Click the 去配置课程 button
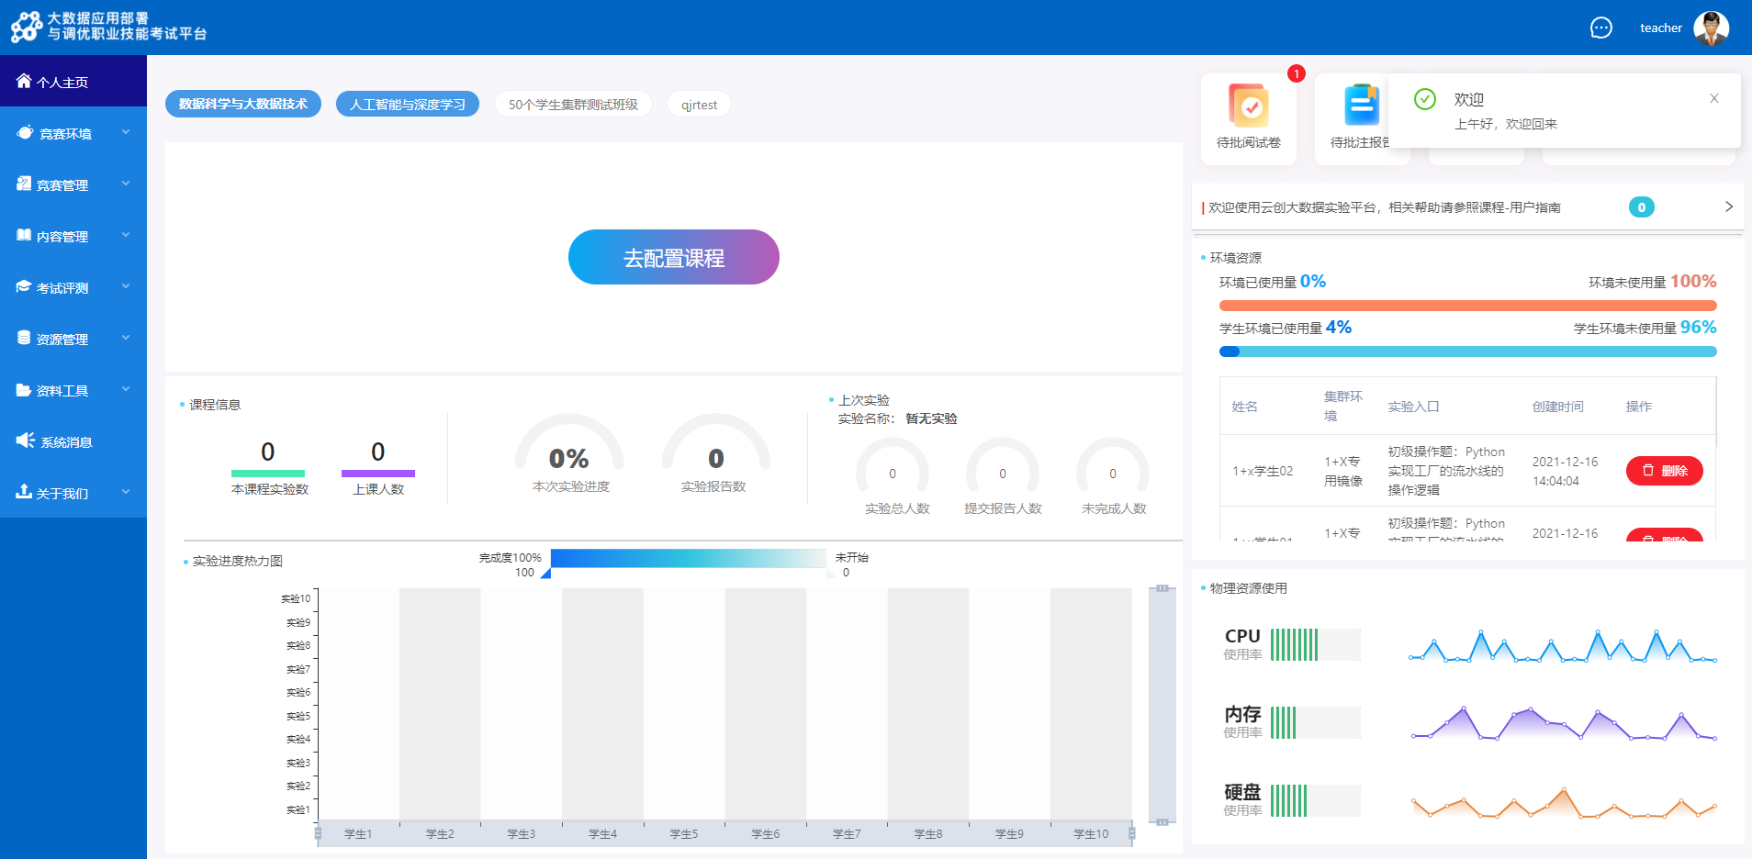This screenshot has height=859, width=1752. pyautogui.click(x=674, y=257)
